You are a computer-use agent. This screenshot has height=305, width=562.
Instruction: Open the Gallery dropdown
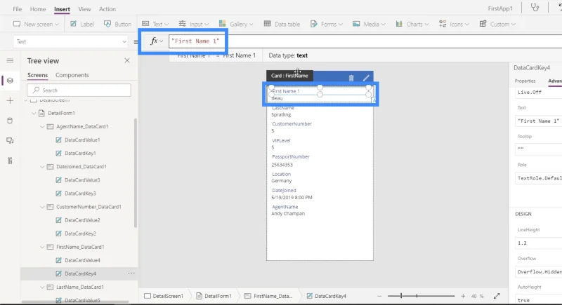(236, 24)
